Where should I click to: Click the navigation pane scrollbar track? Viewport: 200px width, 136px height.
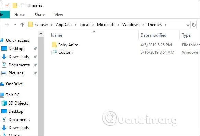pyautogui.click(x=41, y=86)
